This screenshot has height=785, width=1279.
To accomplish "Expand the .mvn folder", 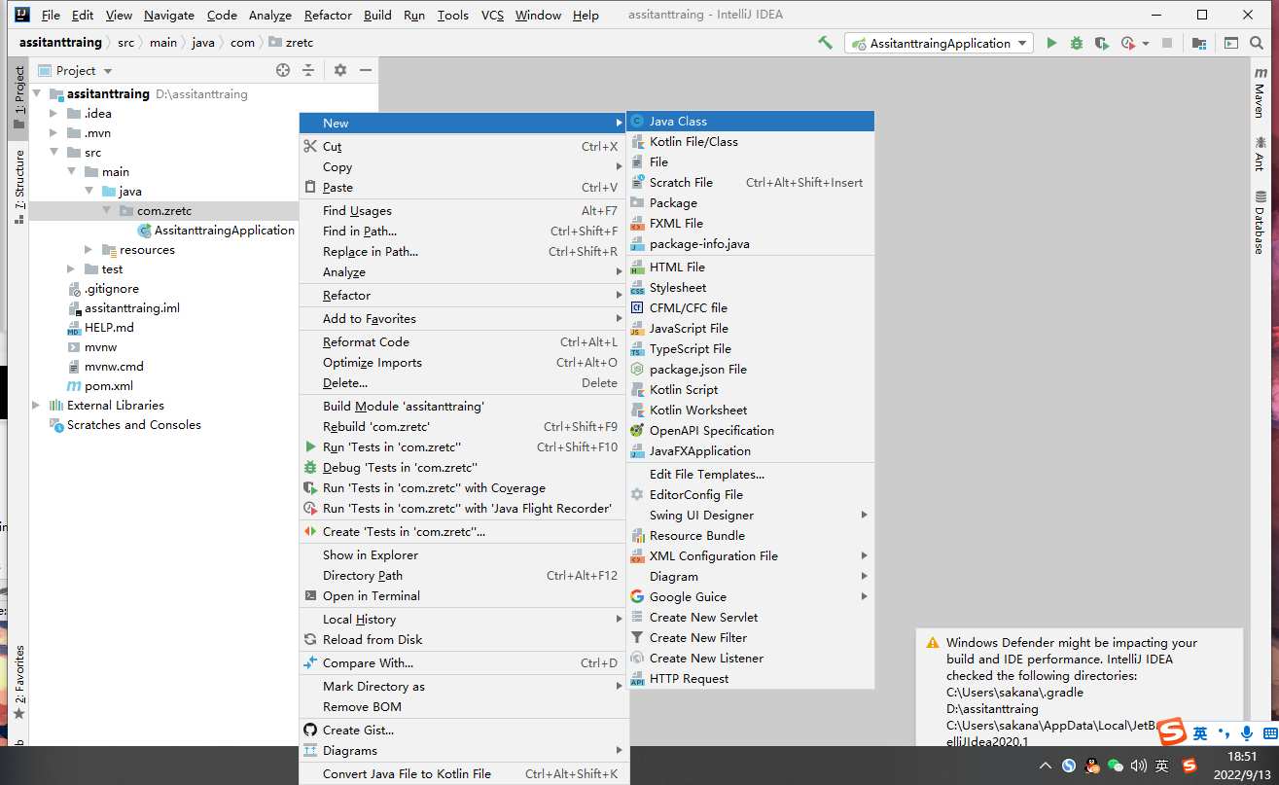I will pyautogui.click(x=55, y=133).
